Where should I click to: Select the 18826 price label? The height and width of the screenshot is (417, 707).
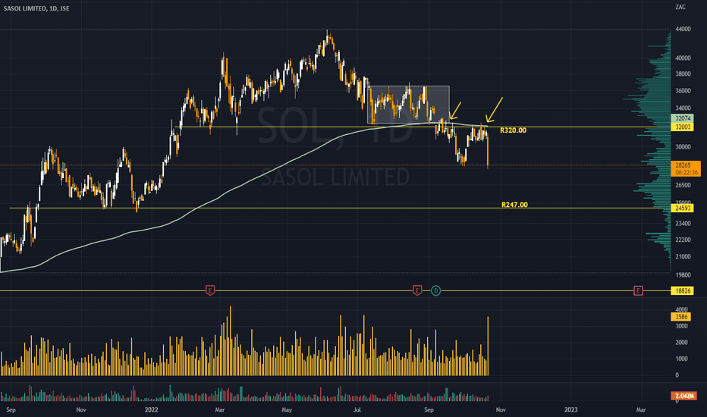pos(683,291)
